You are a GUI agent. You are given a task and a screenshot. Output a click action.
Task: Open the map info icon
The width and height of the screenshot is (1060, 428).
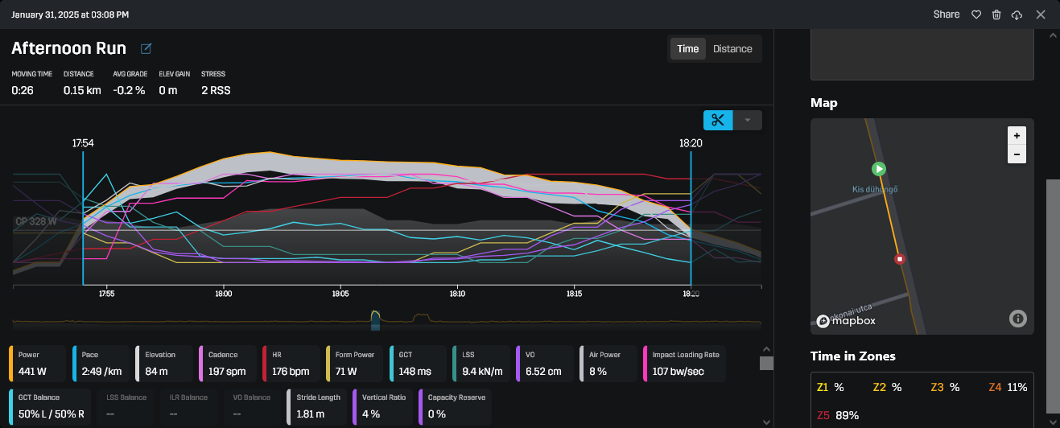[x=1017, y=319]
